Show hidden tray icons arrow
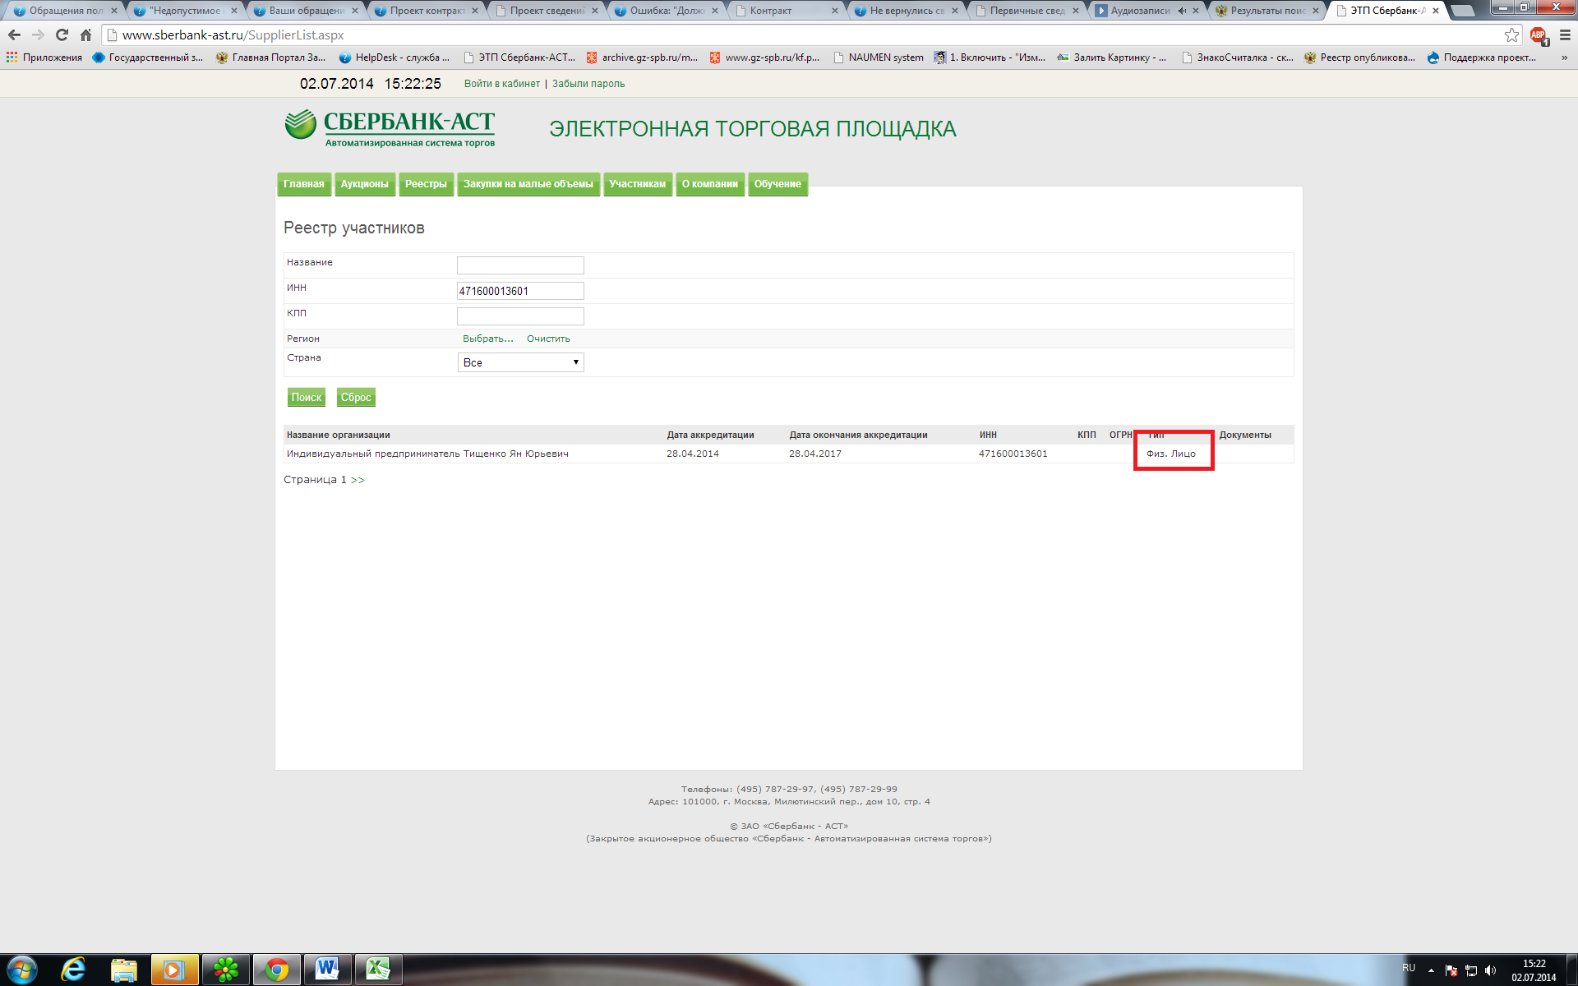The height and width of the screenshot is (986, 1578). 1431,970
